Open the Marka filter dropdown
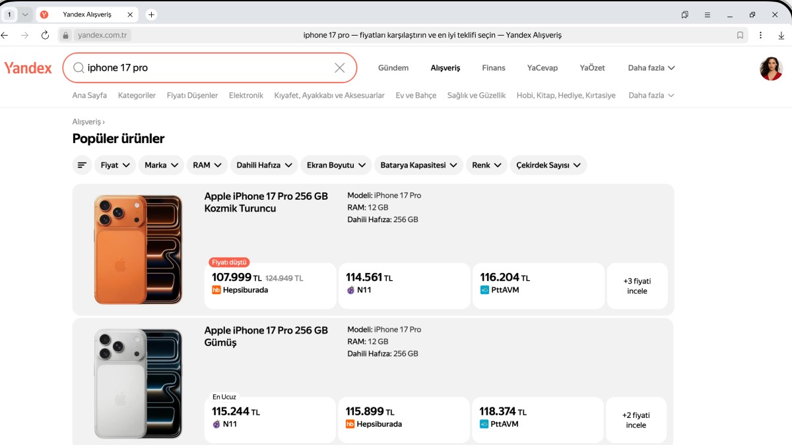Image resolution: width=792 pixels, height=445 pixels. 161,165
